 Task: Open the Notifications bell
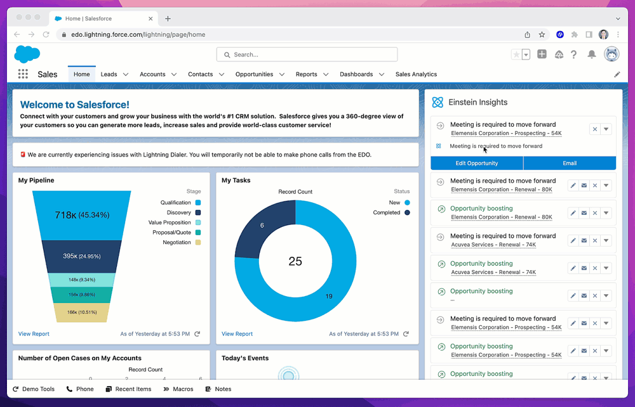tap(592, 55)
